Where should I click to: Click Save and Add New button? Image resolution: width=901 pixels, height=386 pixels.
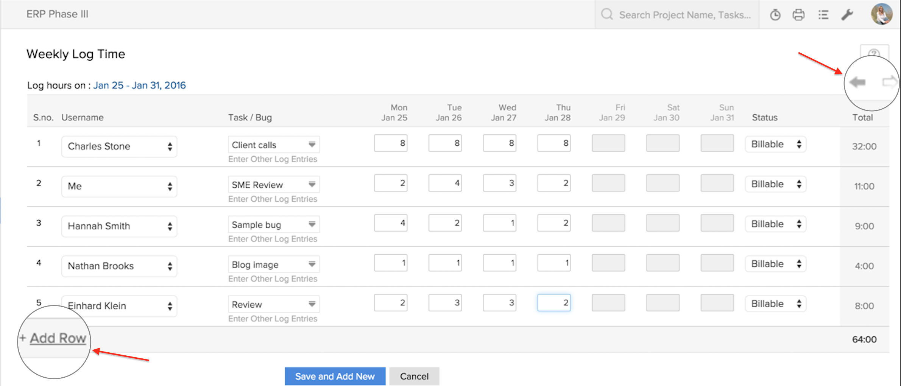(x=335, y=376)
